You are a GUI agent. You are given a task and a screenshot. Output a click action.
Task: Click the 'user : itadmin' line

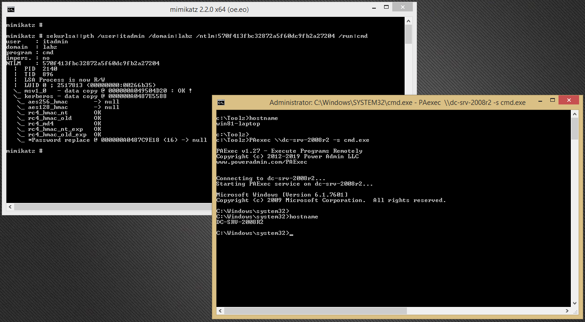coord(37,42)
